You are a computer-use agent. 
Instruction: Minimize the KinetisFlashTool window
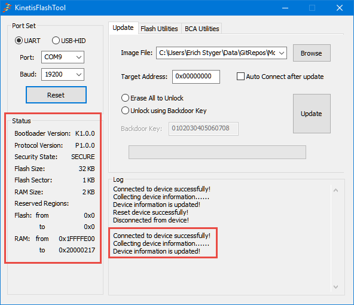click(285, 8)
